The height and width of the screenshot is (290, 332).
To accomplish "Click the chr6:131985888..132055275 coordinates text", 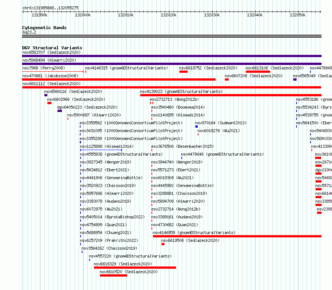I will tap(50, 8).
